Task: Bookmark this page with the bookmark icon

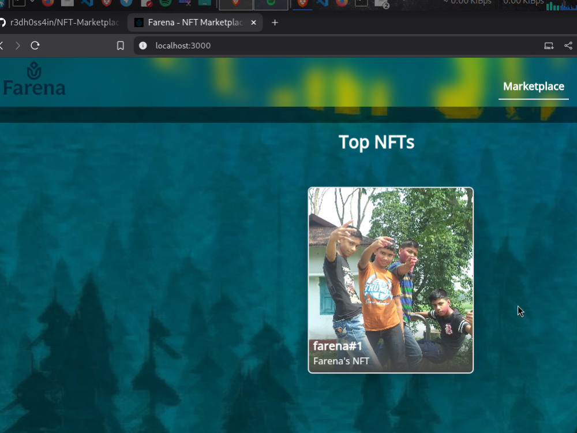Action: pos(121,46)
